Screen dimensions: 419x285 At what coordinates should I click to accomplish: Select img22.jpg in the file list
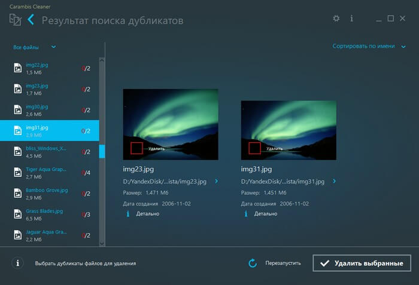click(50, 68)
